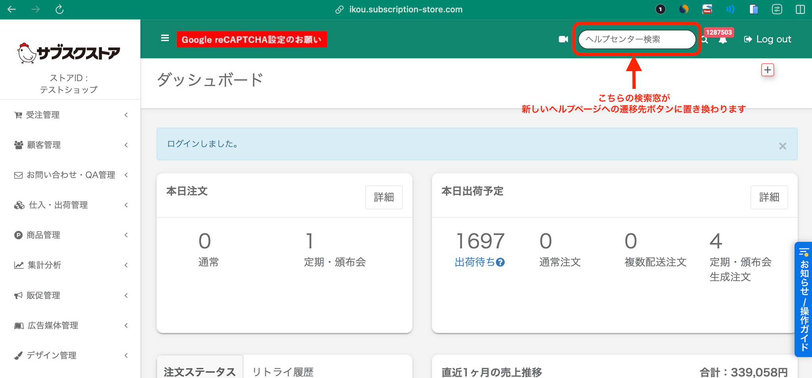Click 詳細 button in 本日注文 card
The image size is (812, 378).
coord(383,197)
